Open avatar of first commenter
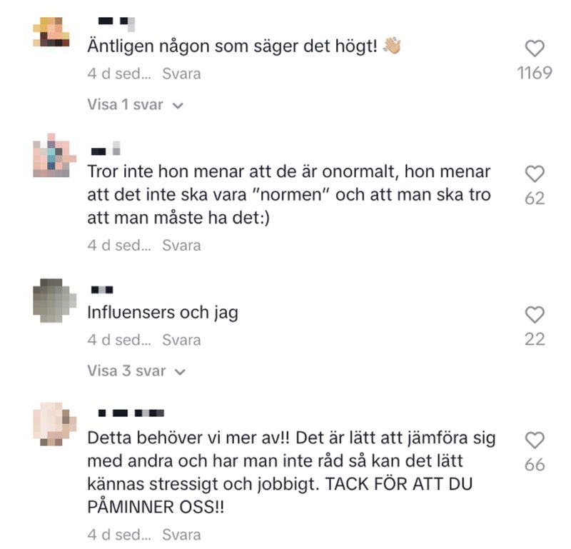The width and height of the screenshot is (571, 549). [51, 31]
